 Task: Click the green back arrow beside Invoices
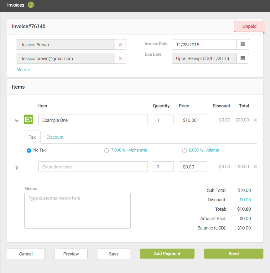(x=31, y=5)
